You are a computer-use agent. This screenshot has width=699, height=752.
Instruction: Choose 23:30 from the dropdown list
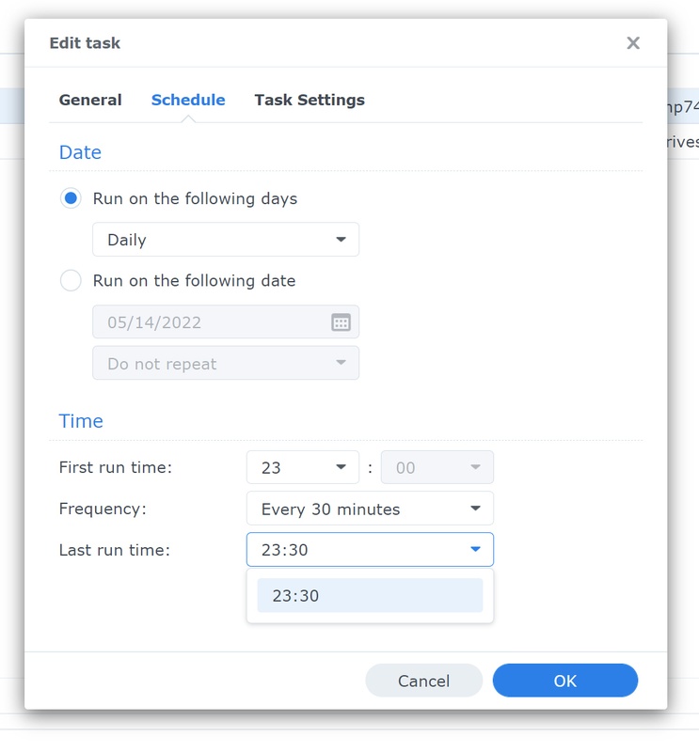point(369,595)
